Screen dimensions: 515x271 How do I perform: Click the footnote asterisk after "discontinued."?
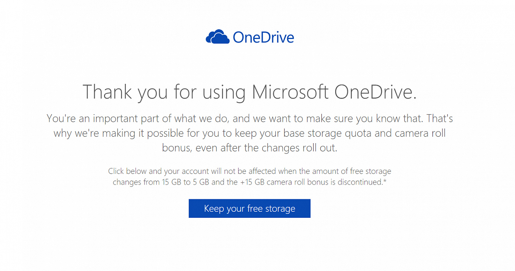point(386,181)
